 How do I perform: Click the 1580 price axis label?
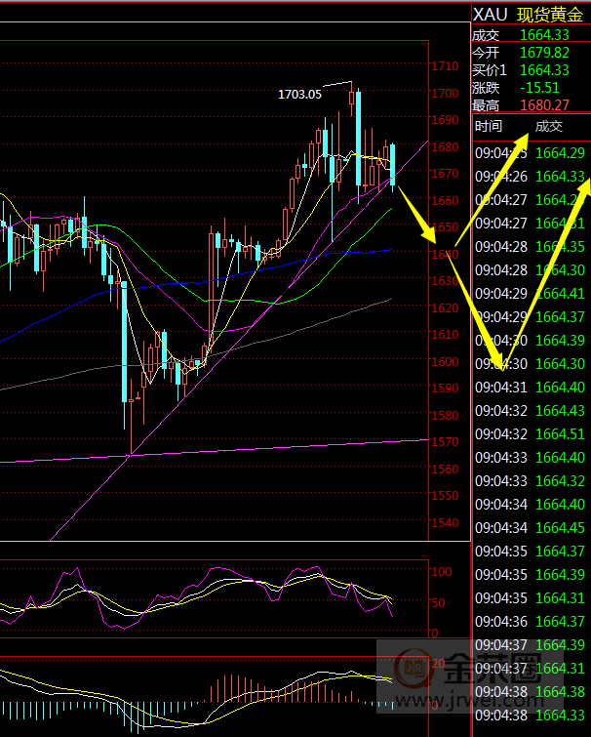click(445, 415)
